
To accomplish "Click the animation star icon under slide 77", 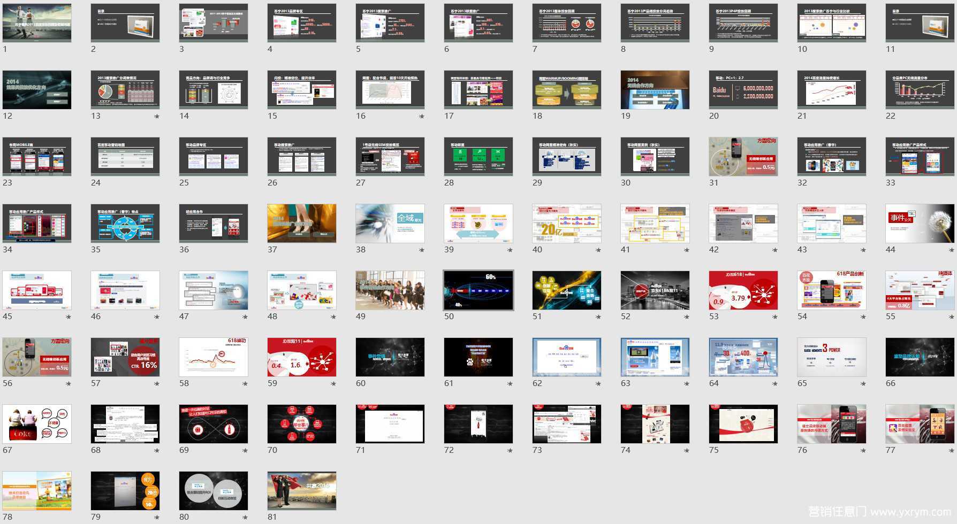I will pyautogui.click(x=952, y=451).
